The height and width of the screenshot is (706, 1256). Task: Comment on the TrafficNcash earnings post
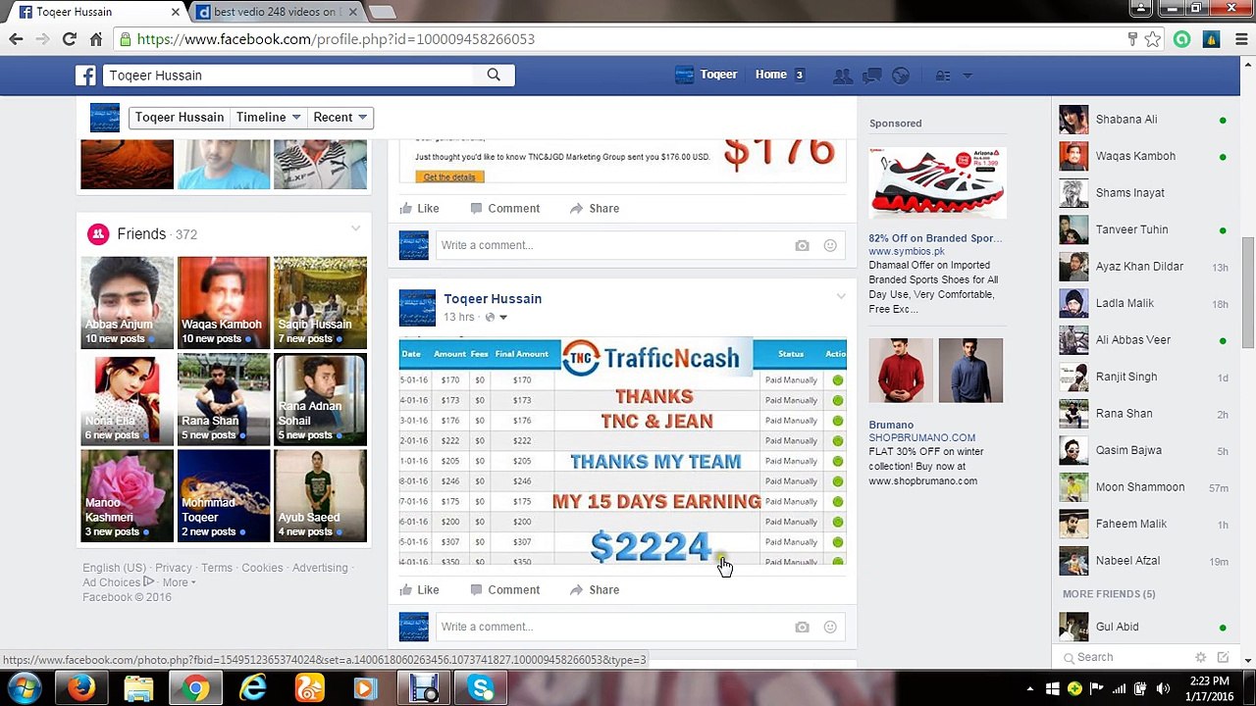[x=505, y=590]
